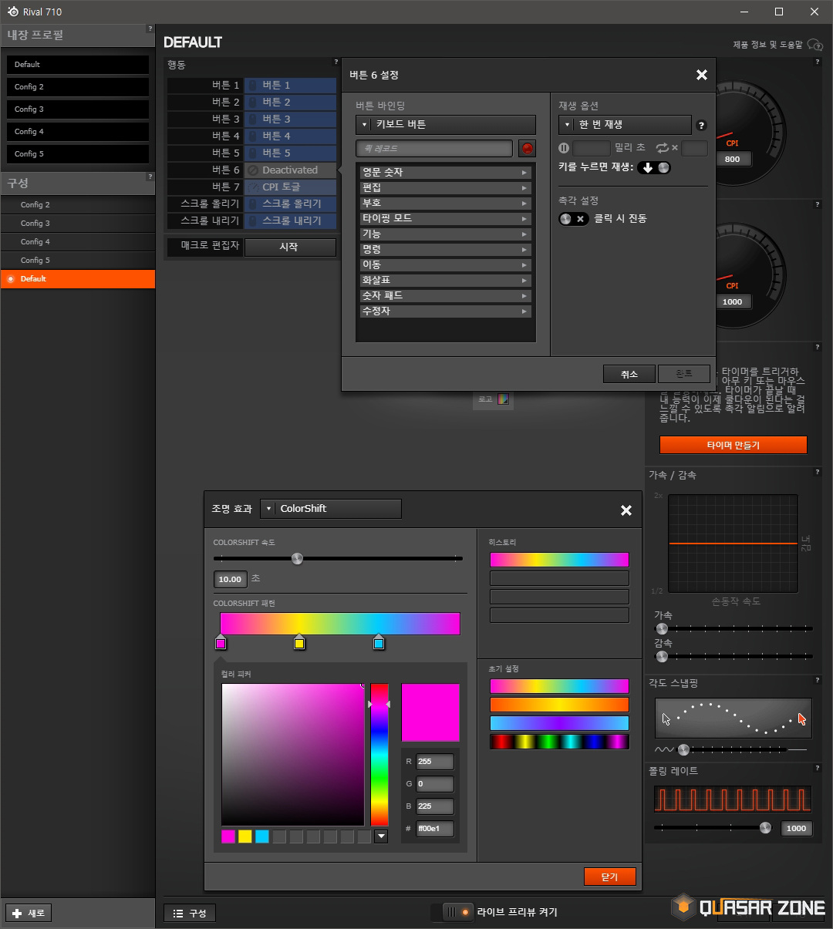Pick the blue-purple gradient under 초기 설정
Viewport: 833px width, 929px height.
click(x=559, y=723)
